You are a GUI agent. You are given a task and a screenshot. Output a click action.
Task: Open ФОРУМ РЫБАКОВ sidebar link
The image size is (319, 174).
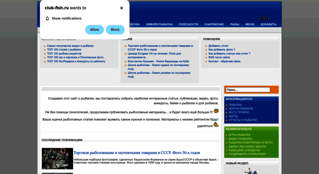(241, 109)
